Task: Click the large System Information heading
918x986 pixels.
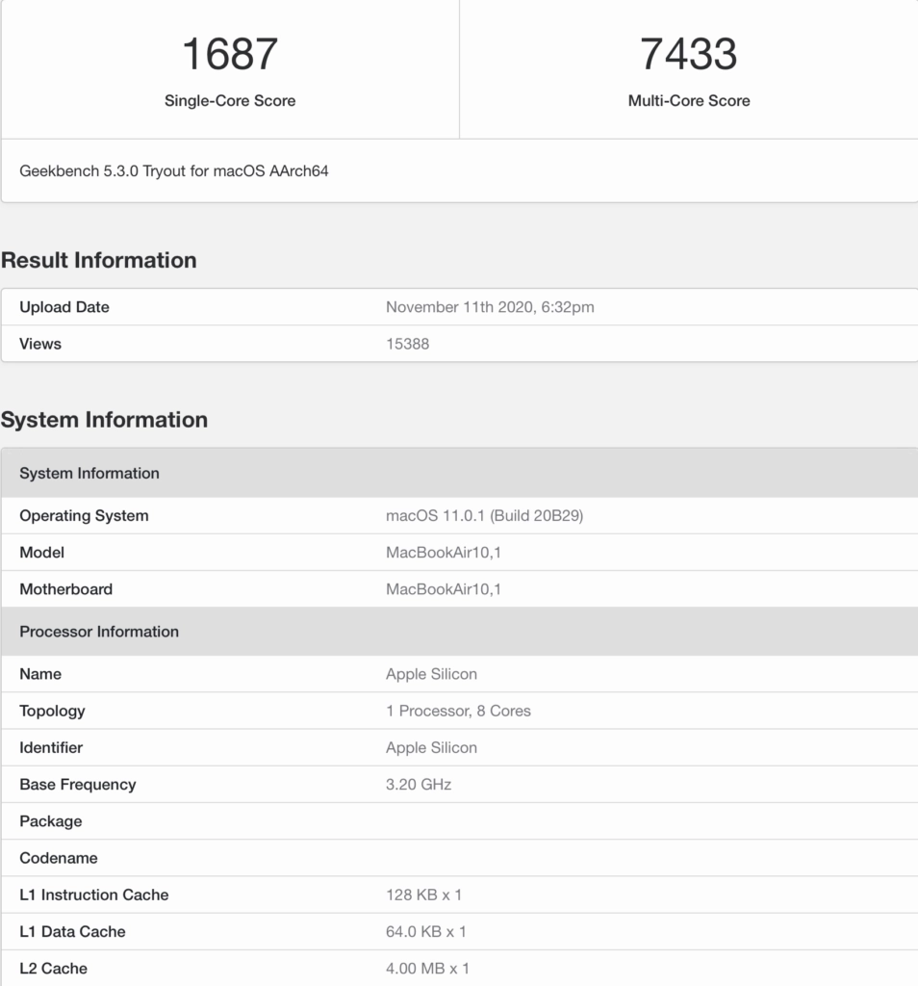Action: (104, 420)
